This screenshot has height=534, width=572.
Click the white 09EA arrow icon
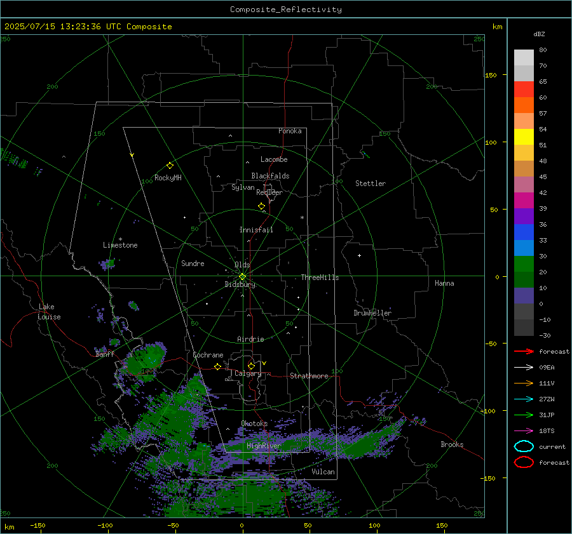(x=524, y=367)
